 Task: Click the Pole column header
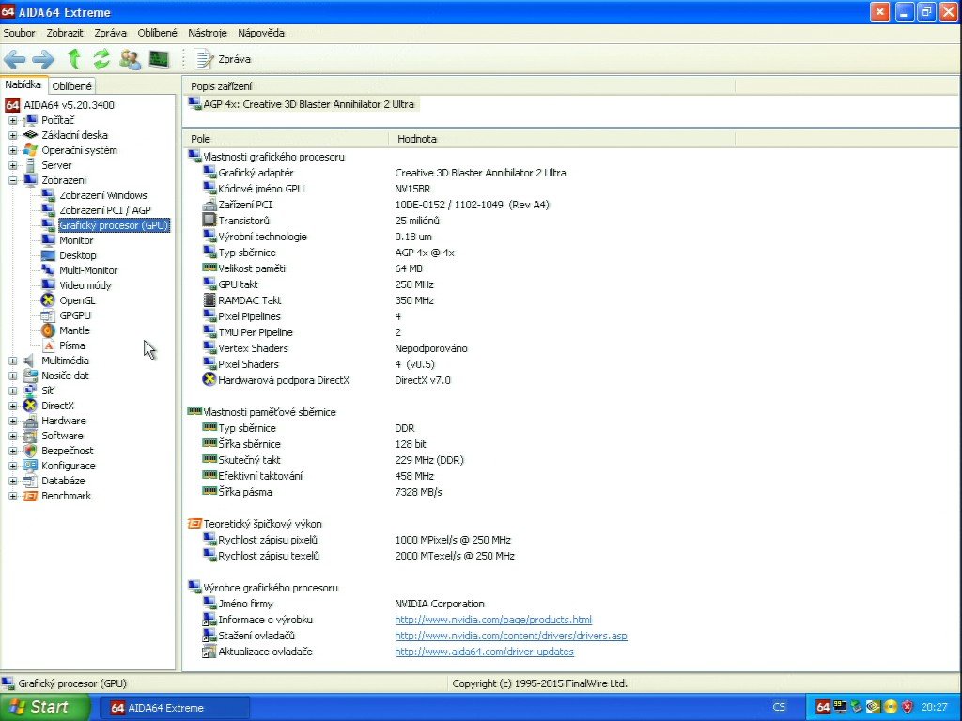tap(286, 139)
